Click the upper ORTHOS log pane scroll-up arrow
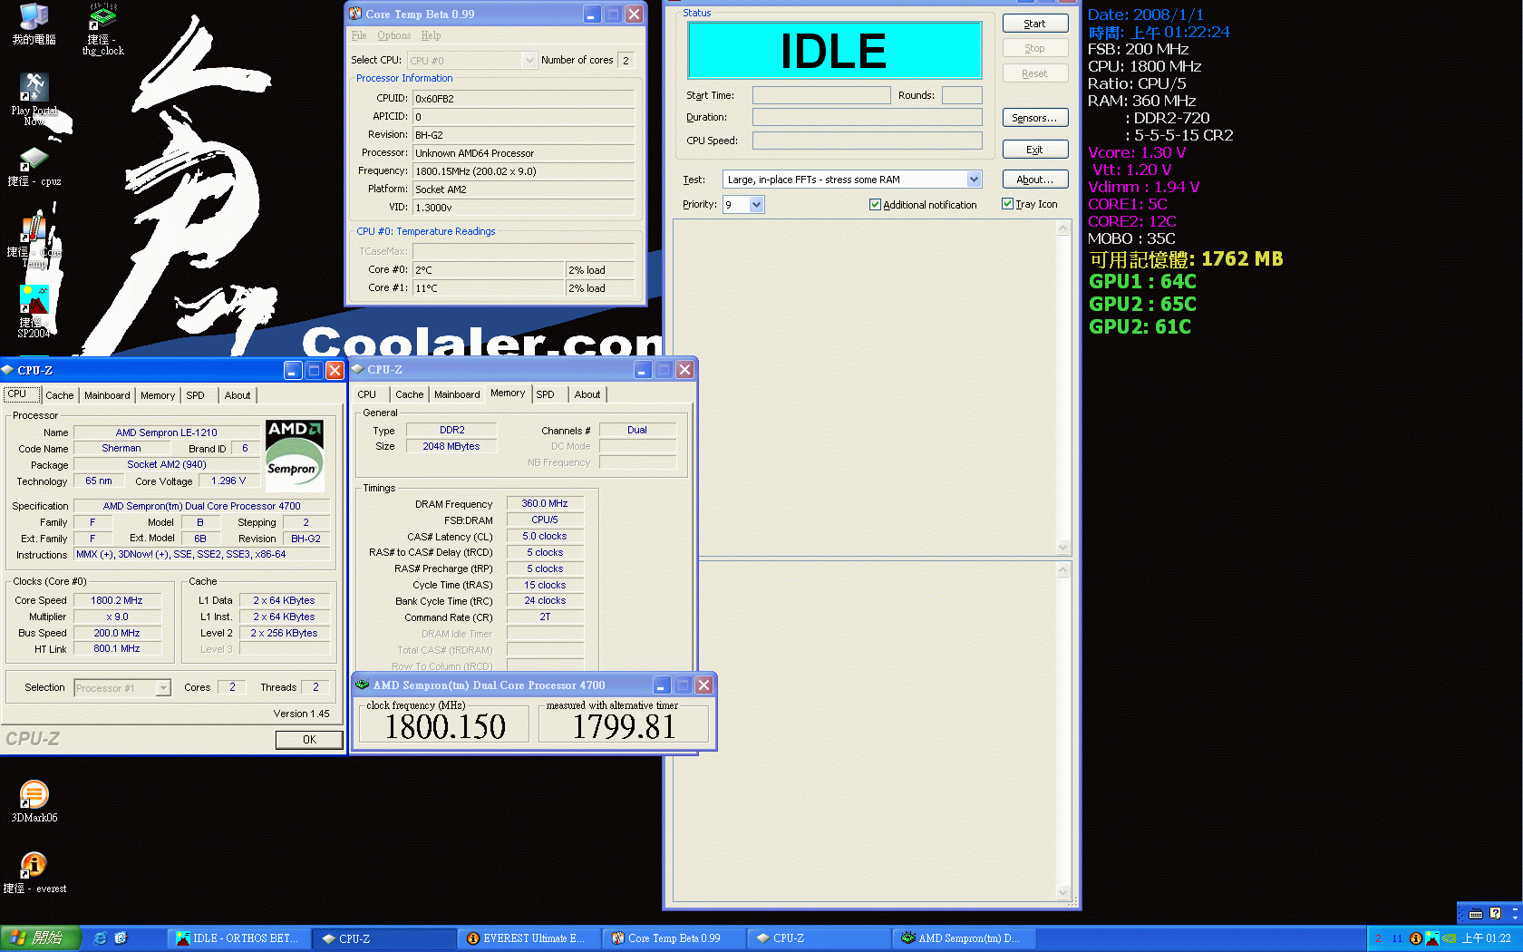This screenshot has height=952, width=1523. pos(1063,228)
